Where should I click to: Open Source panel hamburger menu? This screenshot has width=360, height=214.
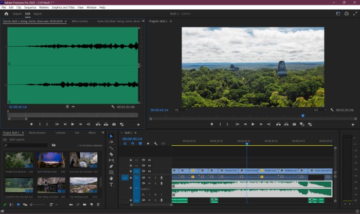pyautogui.click(x=66, y=21)
